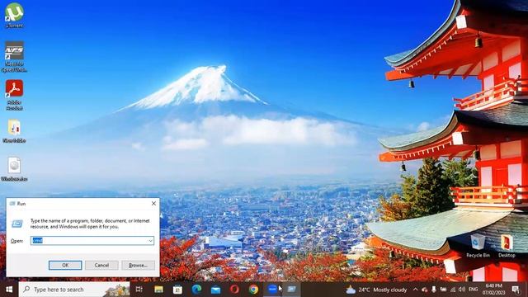Select the white file icon on the desktop
This screenshot has height=297, width=528.
14,169
